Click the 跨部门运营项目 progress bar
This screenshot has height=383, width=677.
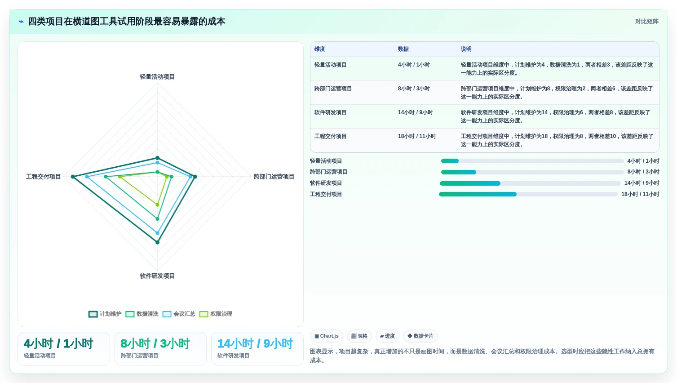click(532, 172)
